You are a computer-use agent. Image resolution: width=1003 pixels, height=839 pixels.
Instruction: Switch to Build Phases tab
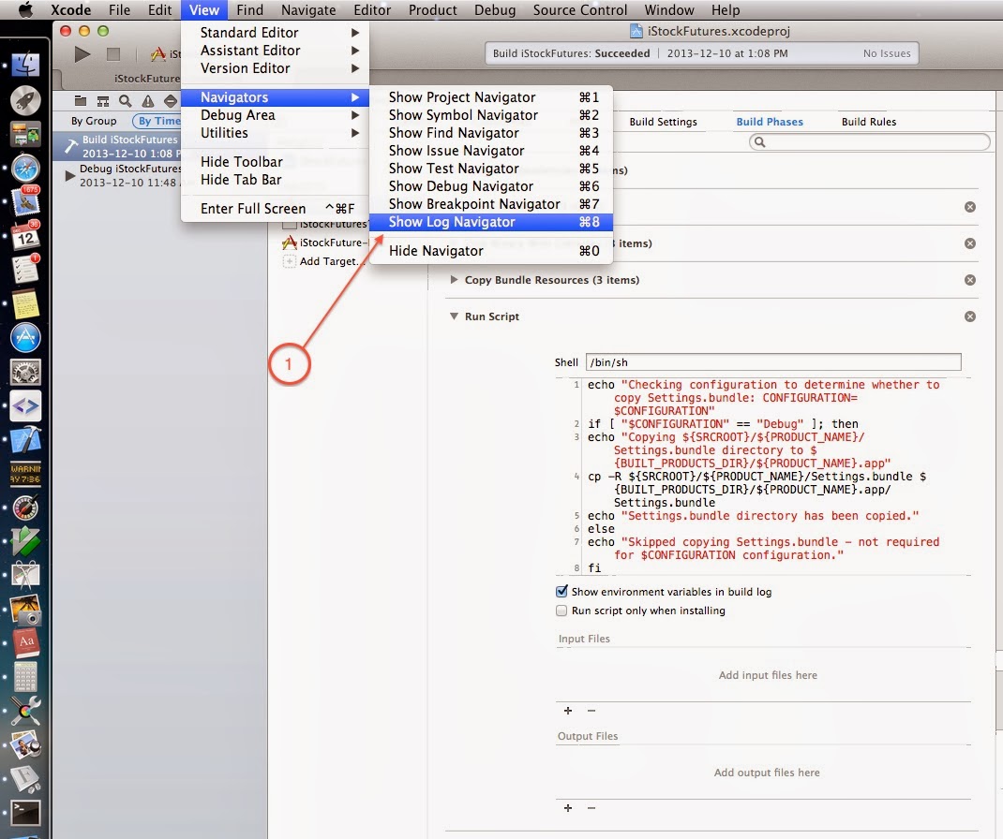tap(770, 122)
